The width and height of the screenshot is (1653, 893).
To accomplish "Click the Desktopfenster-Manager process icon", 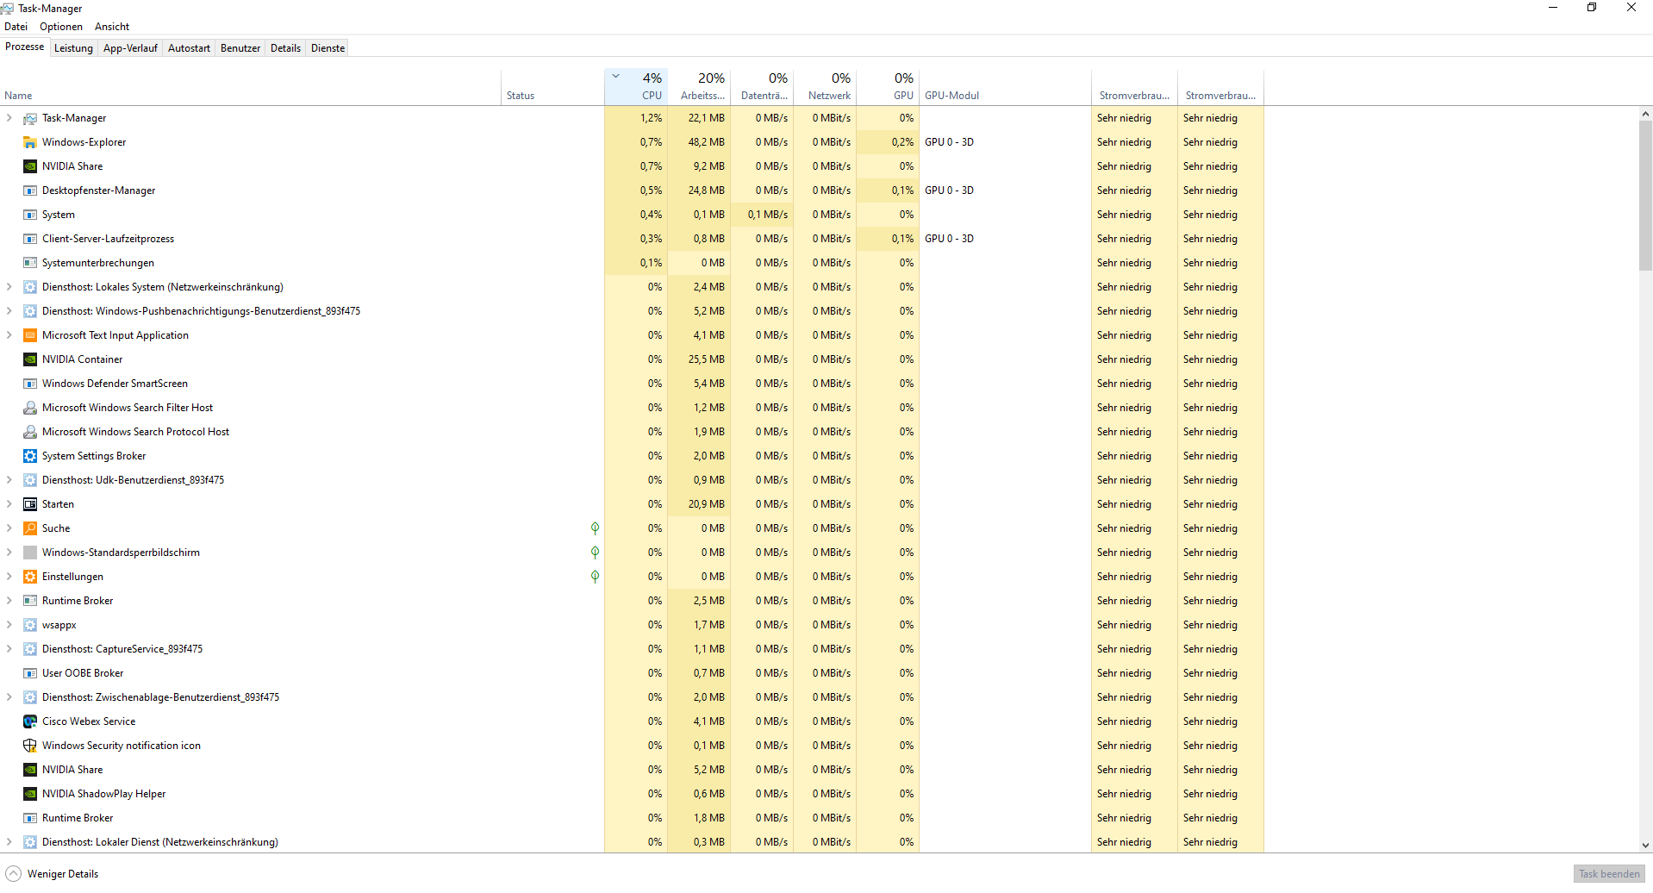I will (x=30, y=190).
